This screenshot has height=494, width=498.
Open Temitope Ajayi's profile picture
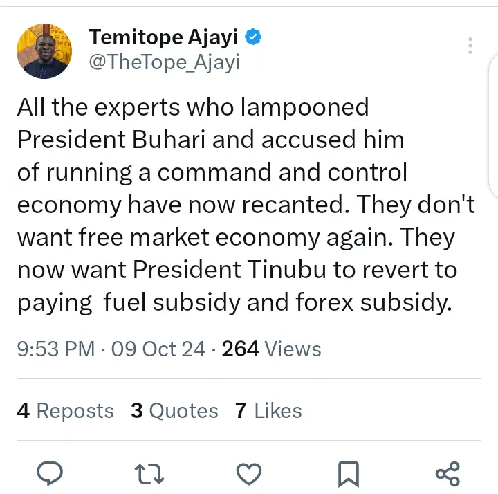coord(44,51)
